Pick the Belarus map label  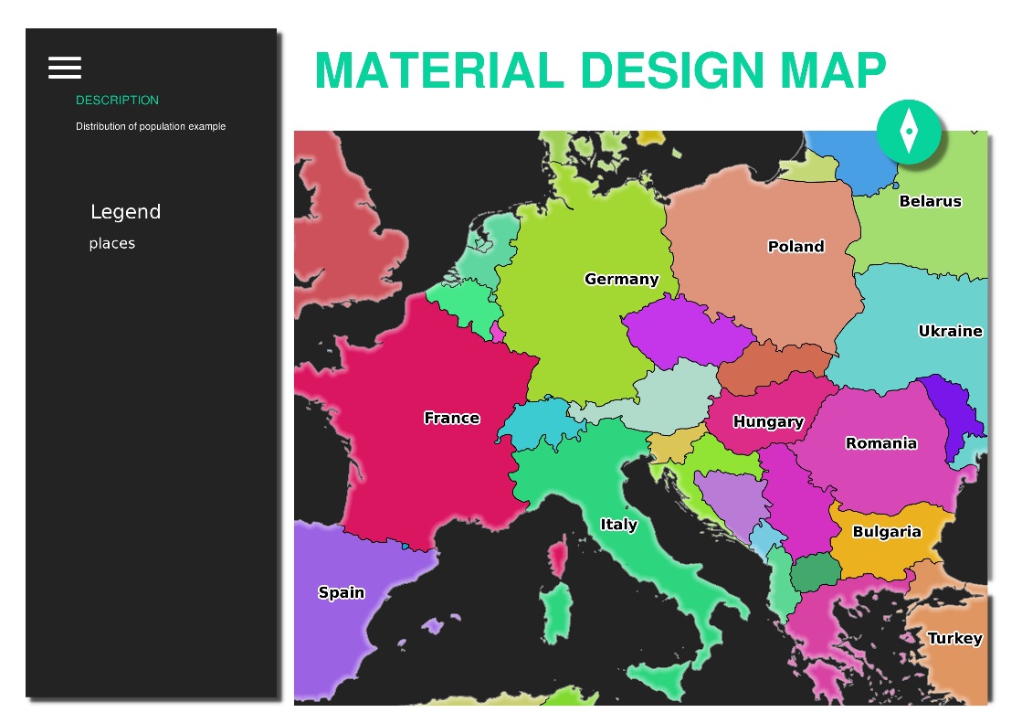coord(930,201)
